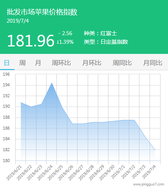168x189 pixels.
Task: Click the y-axis value 196
Action: pos(6,75)
